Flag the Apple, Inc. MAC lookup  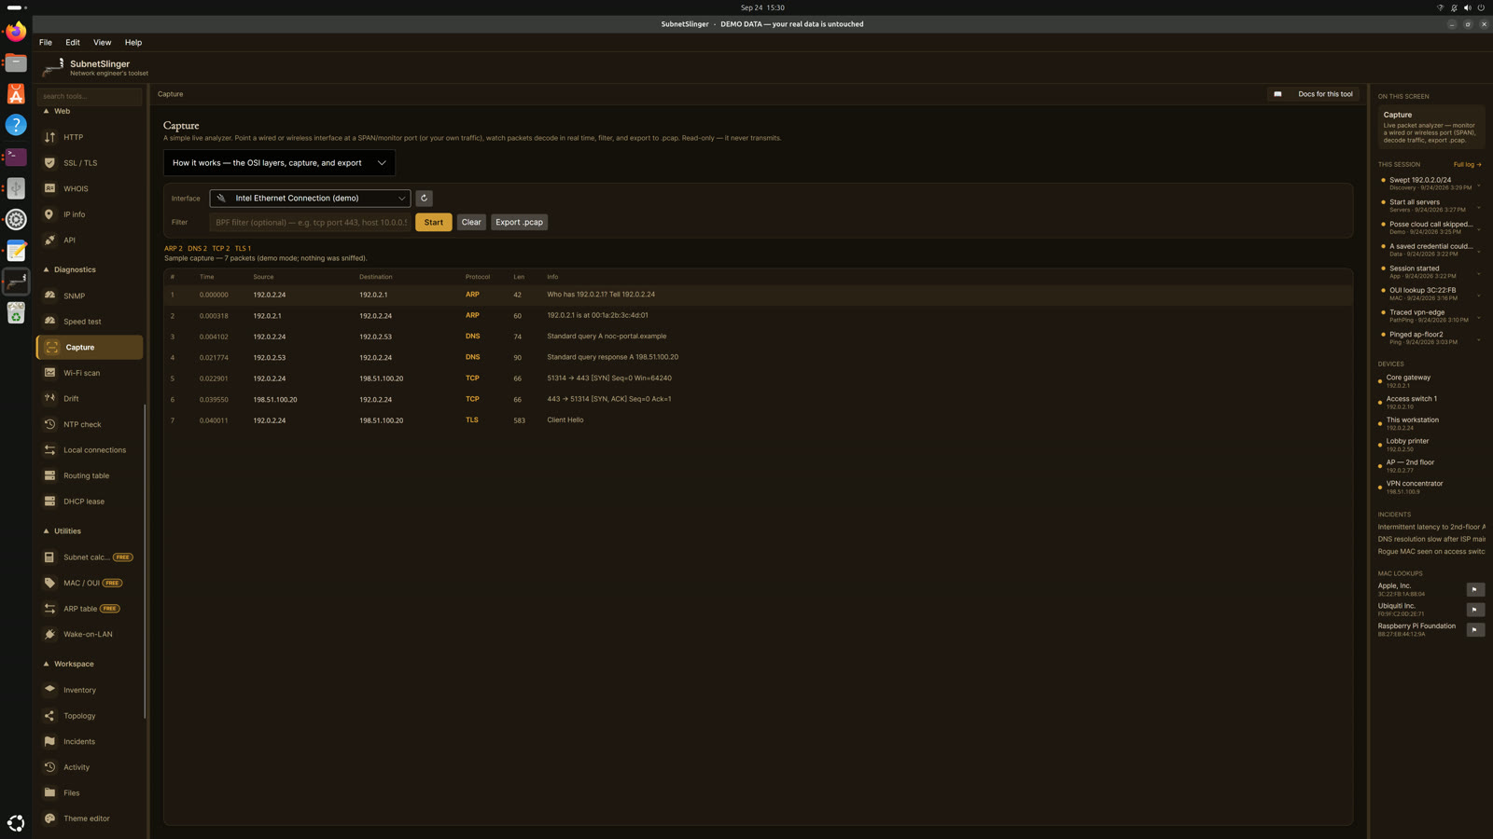1474,589
